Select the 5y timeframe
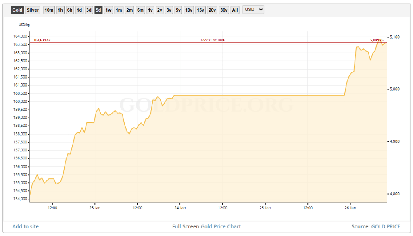 [x=178, y=10]
